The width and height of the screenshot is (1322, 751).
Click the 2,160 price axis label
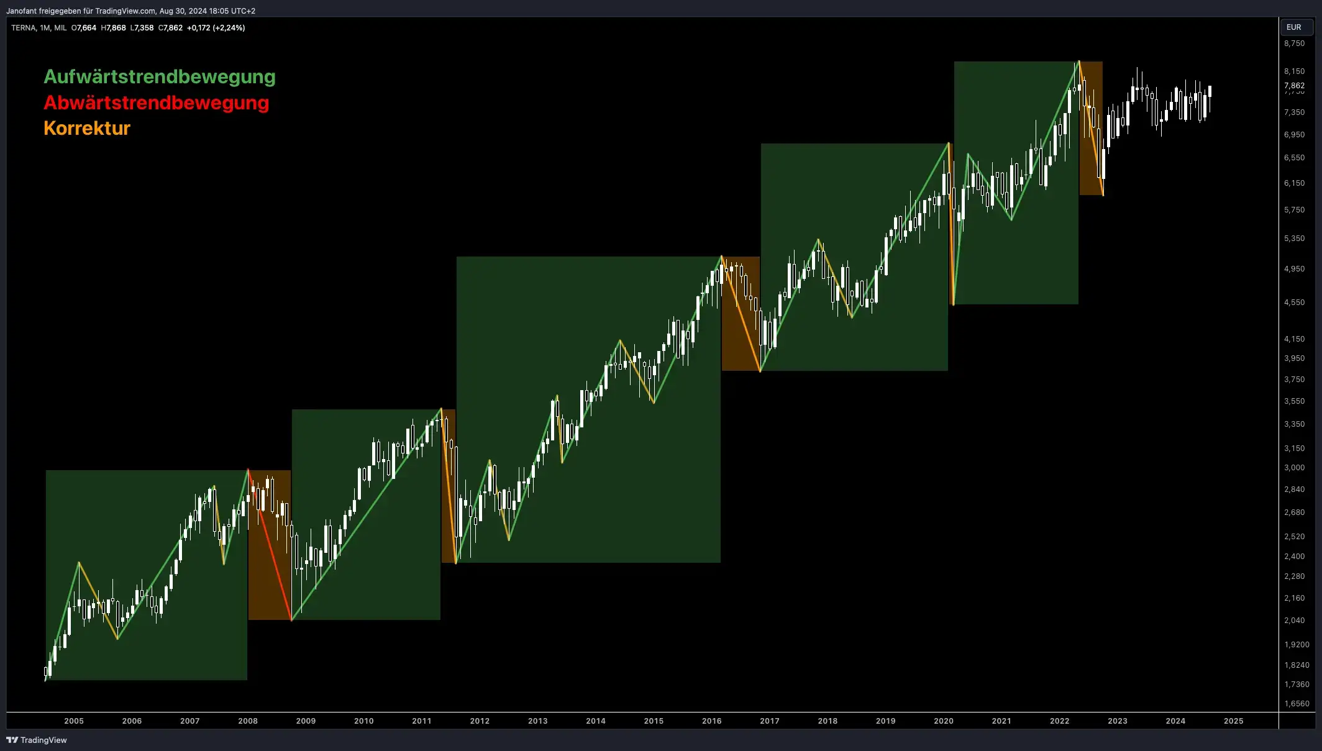pyautogui.click(x=1295, y=598)
